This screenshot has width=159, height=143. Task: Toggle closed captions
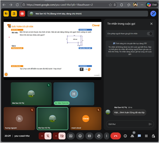pos(89,136)
